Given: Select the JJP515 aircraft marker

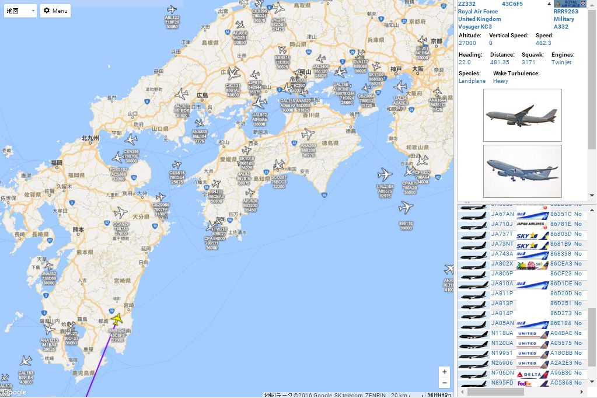Looking at the screenshot, I should 254,75.
